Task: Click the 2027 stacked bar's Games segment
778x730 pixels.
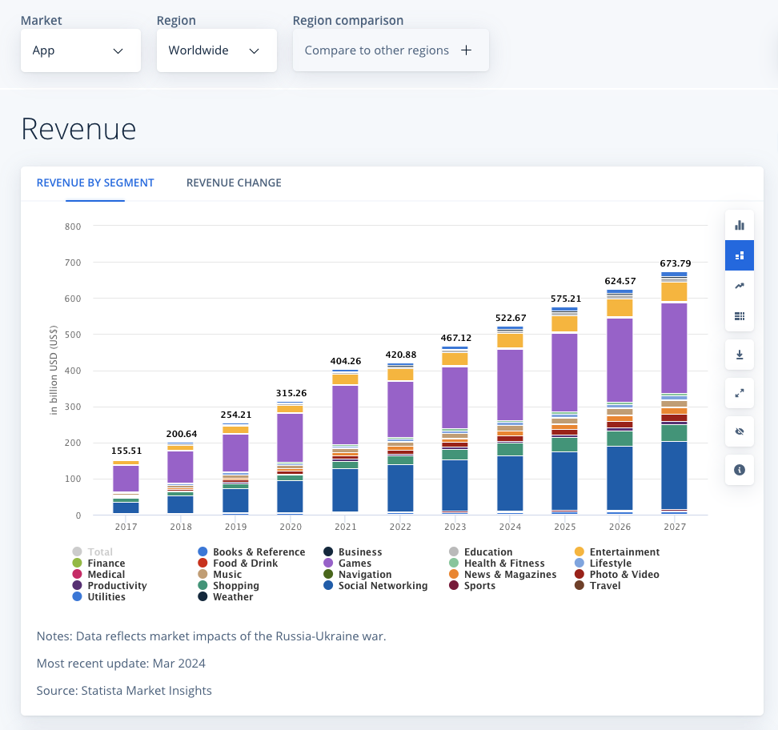Action: (674, 347)
